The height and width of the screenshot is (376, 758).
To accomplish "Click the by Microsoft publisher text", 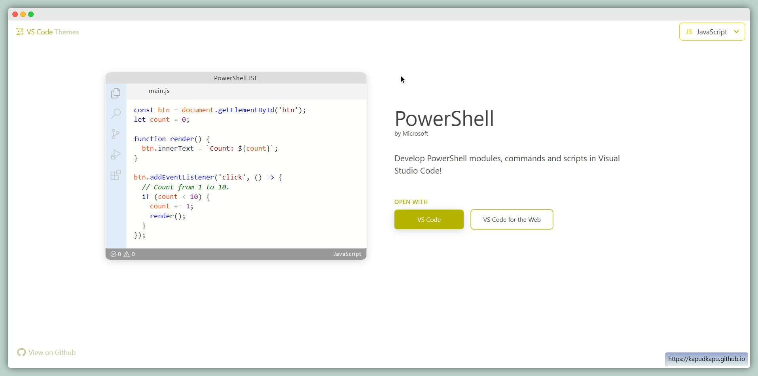I will 411,134.
